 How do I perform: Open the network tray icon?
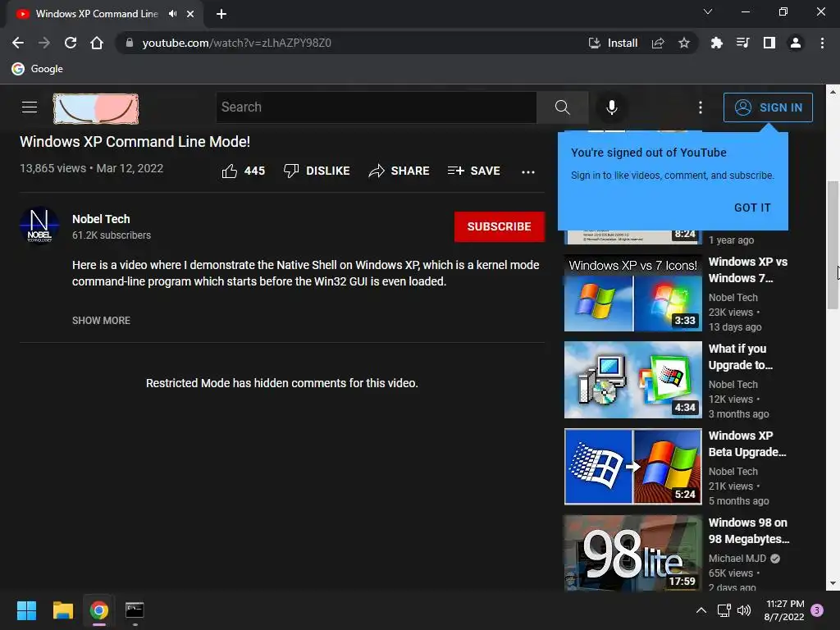coord(724,610)
